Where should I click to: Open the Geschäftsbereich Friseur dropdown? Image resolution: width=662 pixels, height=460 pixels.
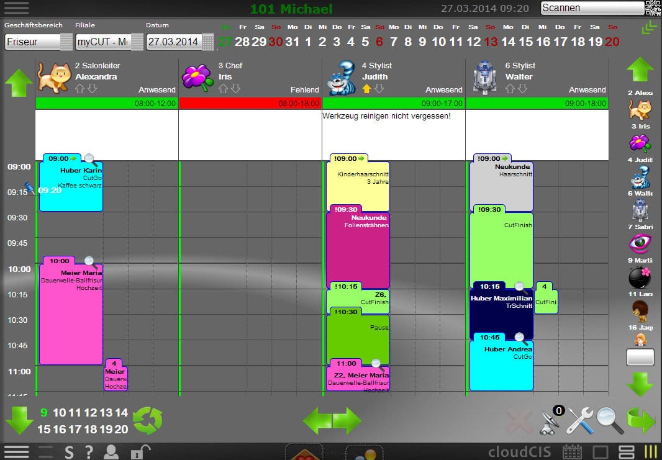39,42
